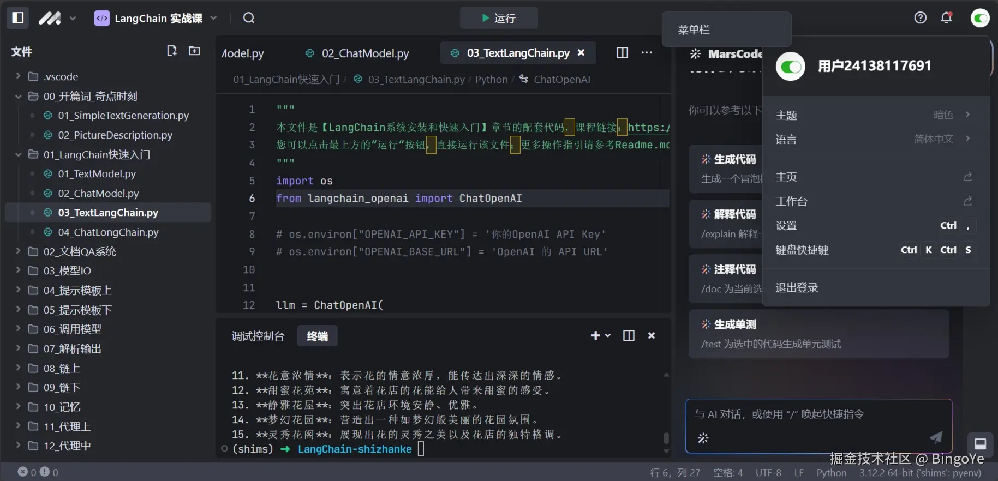The width and height of the screenshot is (998, 481).
Task: Toggle the left sidebar panel icon
Action: [x=17, y=18]
